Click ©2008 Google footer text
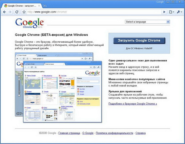Screen dimensions: 185x144 tap(47, 133)
